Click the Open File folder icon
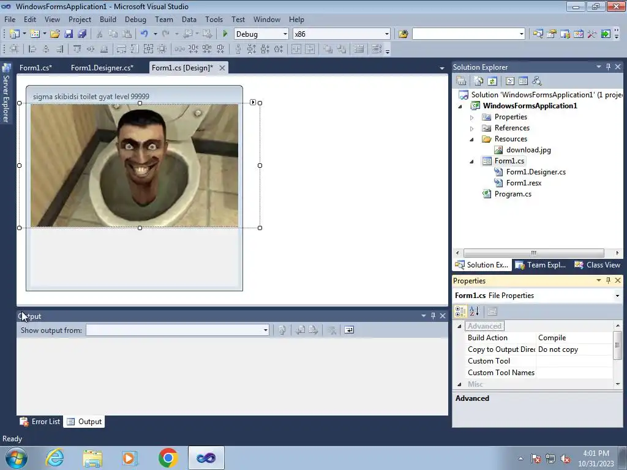Screen dimensions: 627x470 pos(55,34)
